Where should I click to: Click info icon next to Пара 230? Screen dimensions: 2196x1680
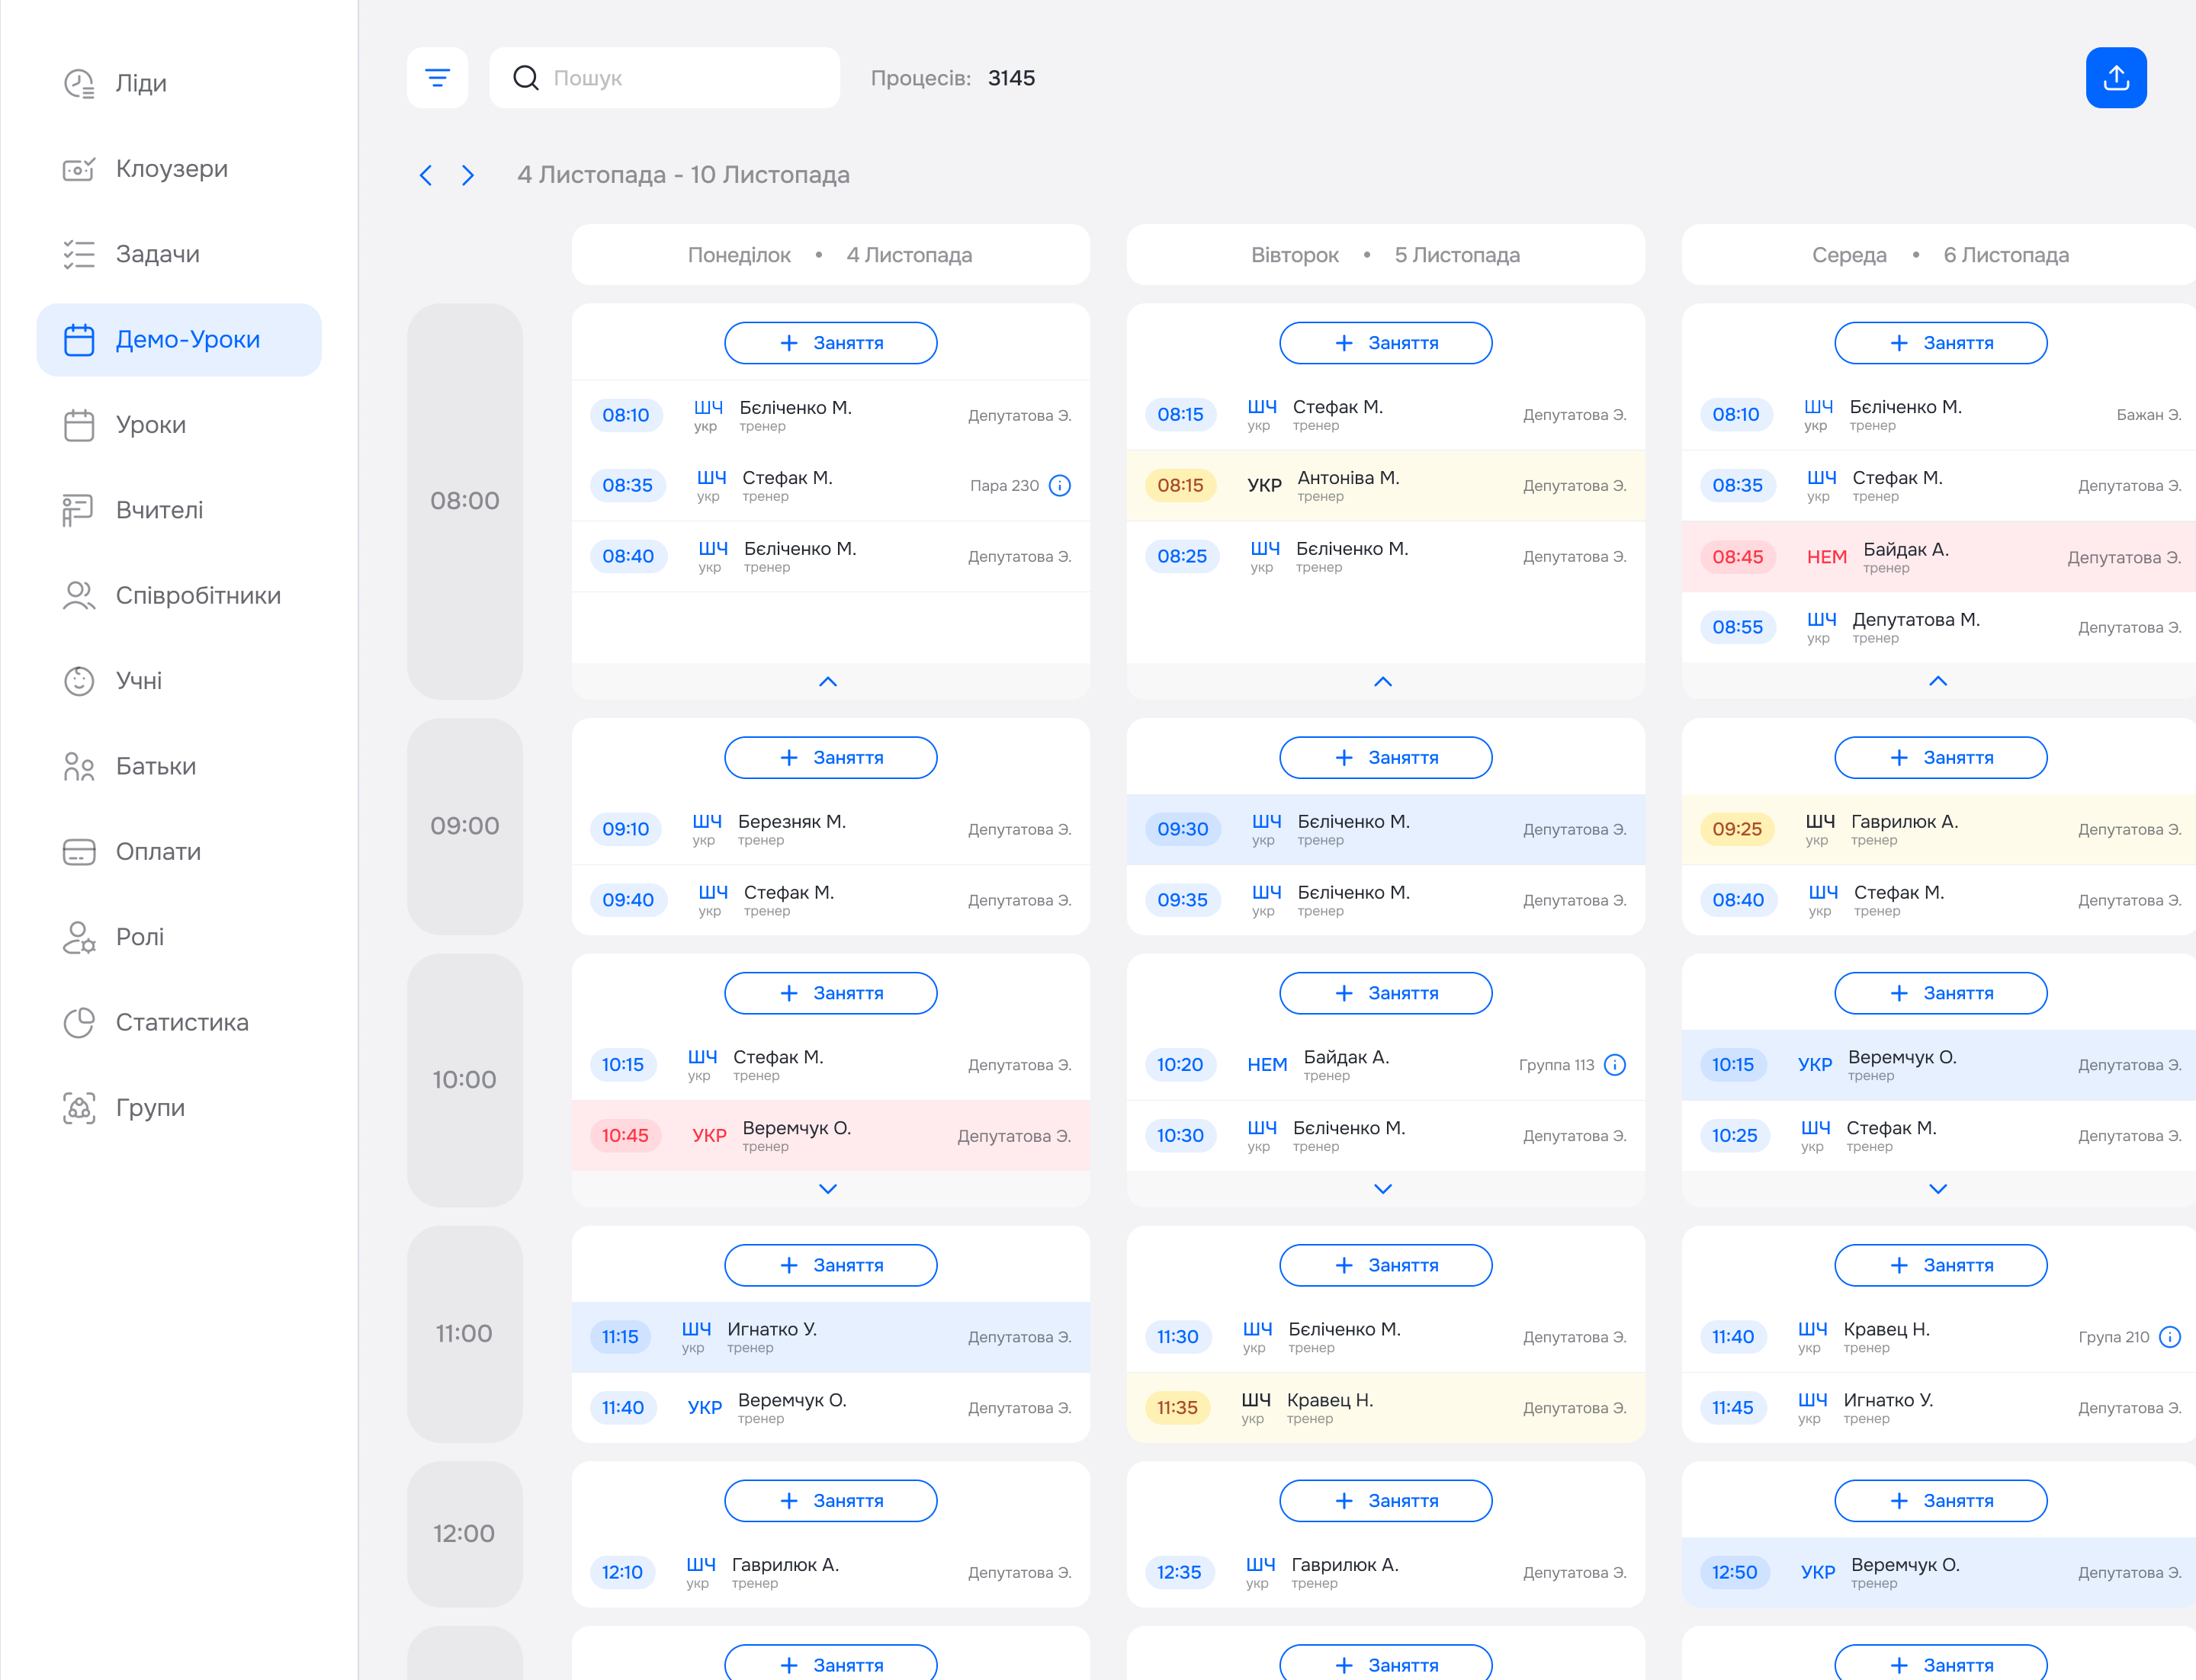click(x=1059, y=486)
